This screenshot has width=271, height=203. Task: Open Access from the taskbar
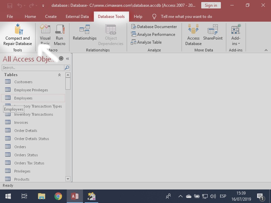(75, 196)
